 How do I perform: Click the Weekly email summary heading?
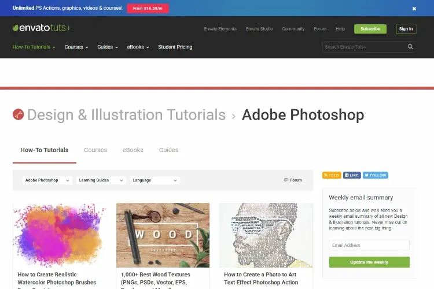(361, 198)
